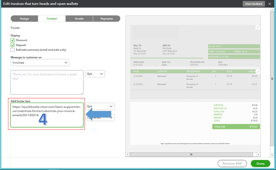Click the SUBTOTAL label in preview
The image size is (276, 170).
pyautogui.click(x=219, y=105)
